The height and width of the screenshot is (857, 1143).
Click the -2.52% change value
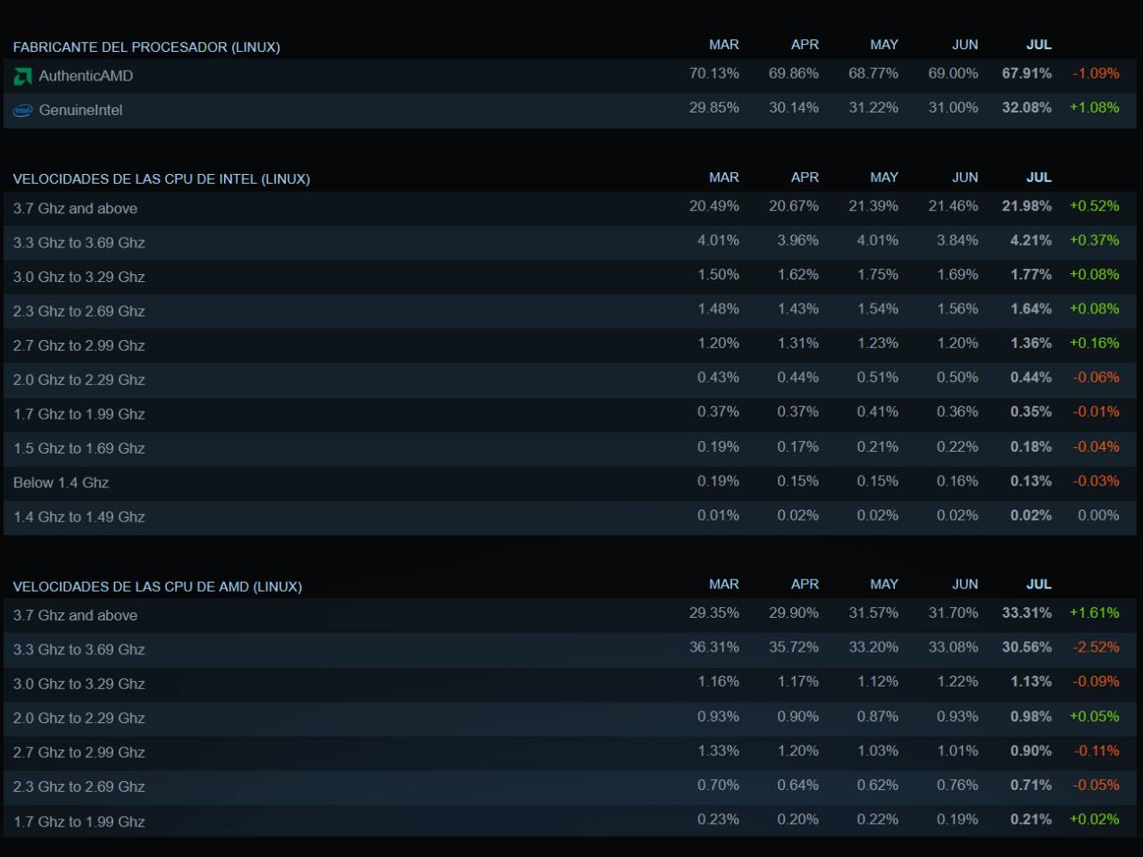pos(1096,647)
